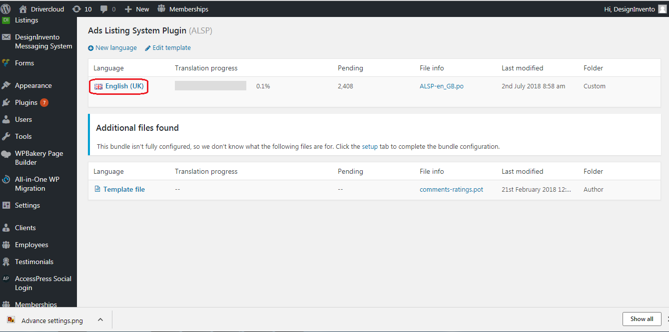
Task: Click the Tools wrench icon
Action: (6, 136)
